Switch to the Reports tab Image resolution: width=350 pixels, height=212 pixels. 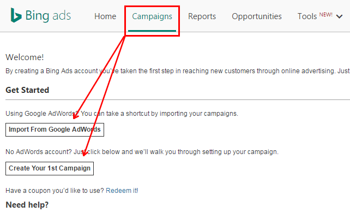point(202,16)
